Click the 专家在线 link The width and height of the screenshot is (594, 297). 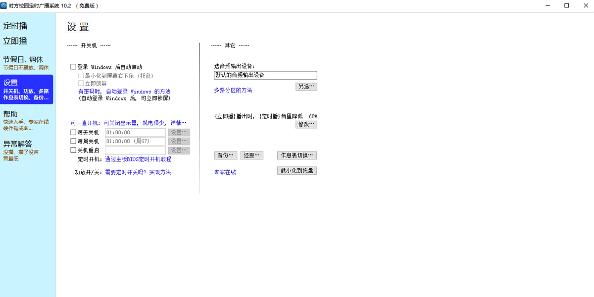point(225,172)
